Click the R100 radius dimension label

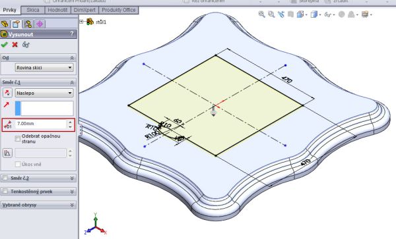point(152,134)
